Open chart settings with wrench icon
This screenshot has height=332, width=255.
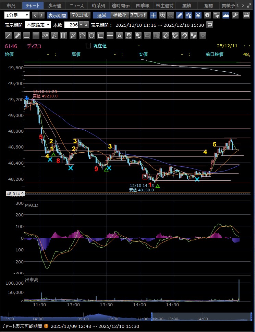tap(235, 15)
